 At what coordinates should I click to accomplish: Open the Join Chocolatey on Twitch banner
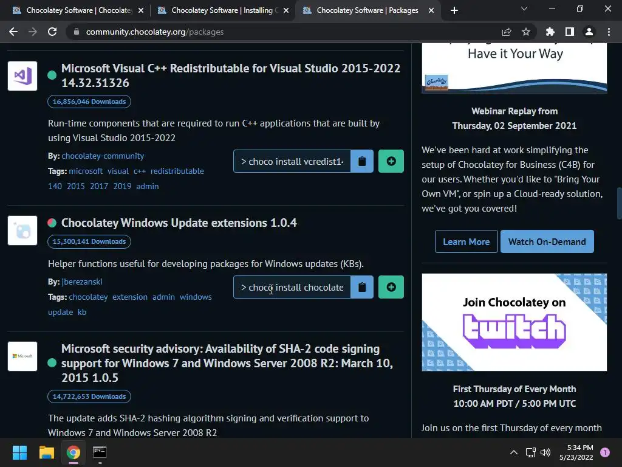click(x=514, y=322)
